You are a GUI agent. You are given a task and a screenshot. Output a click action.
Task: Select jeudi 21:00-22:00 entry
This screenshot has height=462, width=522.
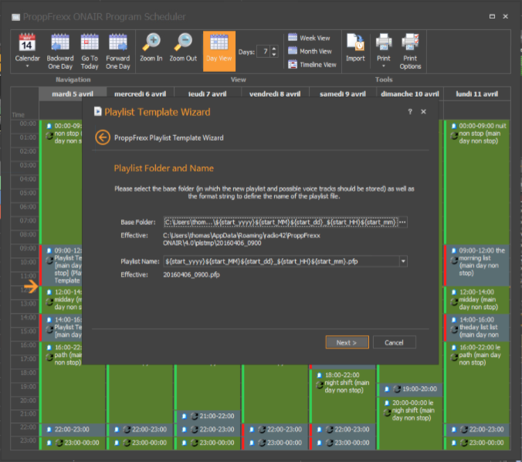click(208, 416)
